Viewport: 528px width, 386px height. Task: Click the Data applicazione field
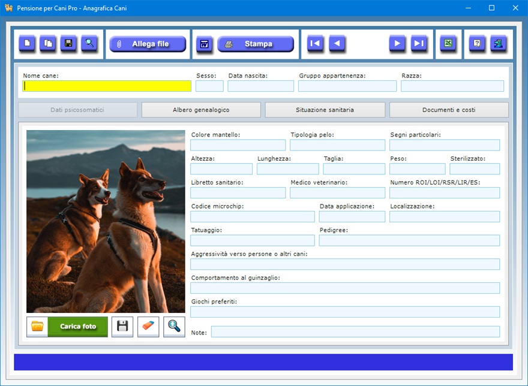352,217
